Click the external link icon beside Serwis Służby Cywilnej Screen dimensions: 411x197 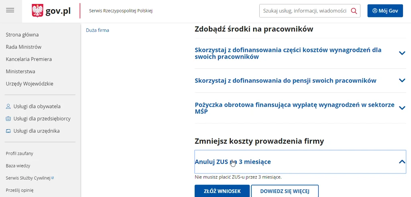tap(53, 178)
